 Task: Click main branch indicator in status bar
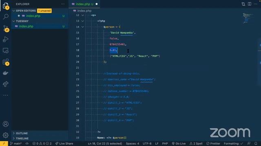[x=16, y=144]
